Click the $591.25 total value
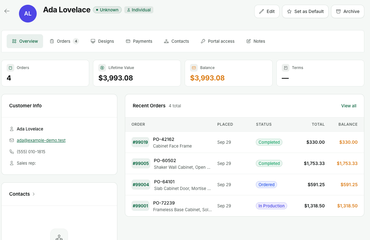The image size is (370, 240). point(316,185)
